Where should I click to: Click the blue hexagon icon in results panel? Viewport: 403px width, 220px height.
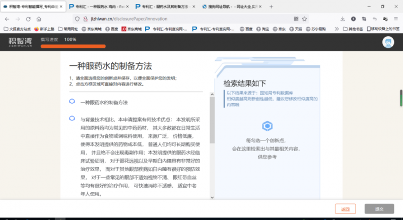267,126
